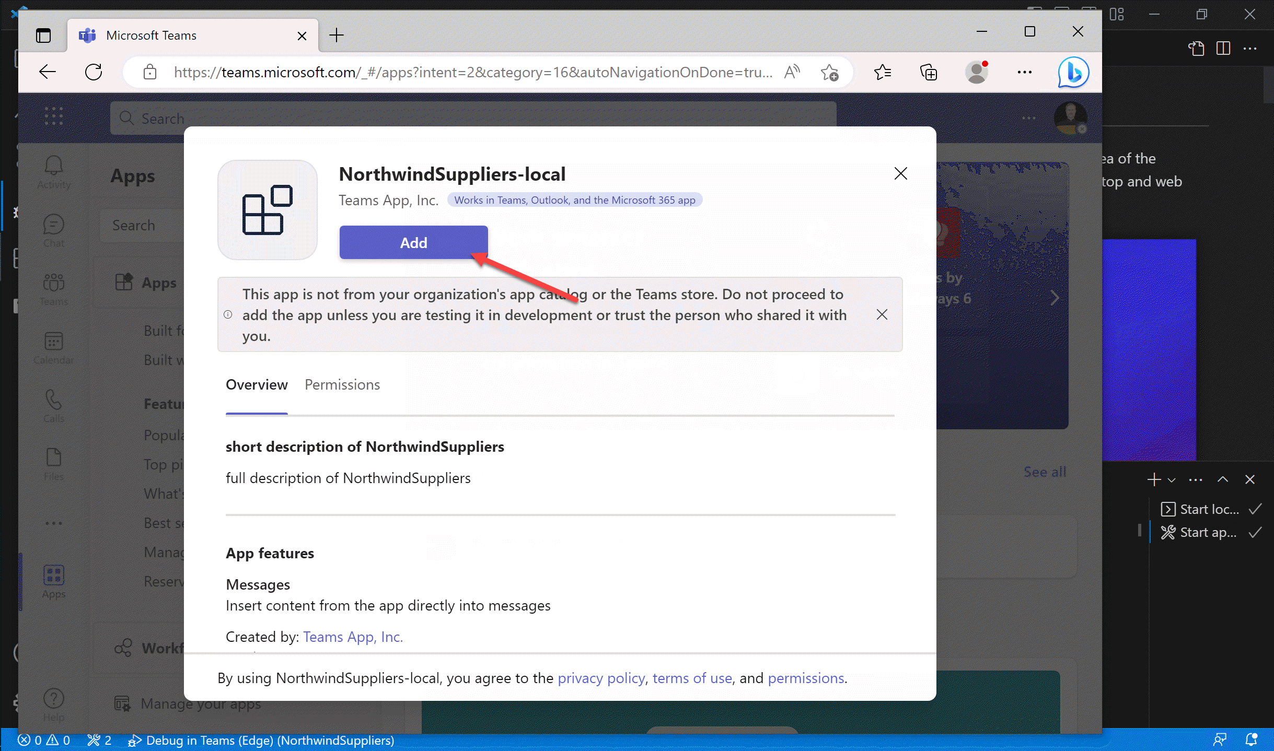1274x751 pixels.
Task: Maximize the VS Code panel with chevron
Action: click(x=1222, y=479)
